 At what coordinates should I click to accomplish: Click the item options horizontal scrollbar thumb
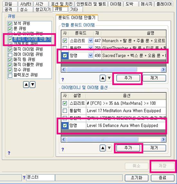pyautogui.click(x=102, y=140)
